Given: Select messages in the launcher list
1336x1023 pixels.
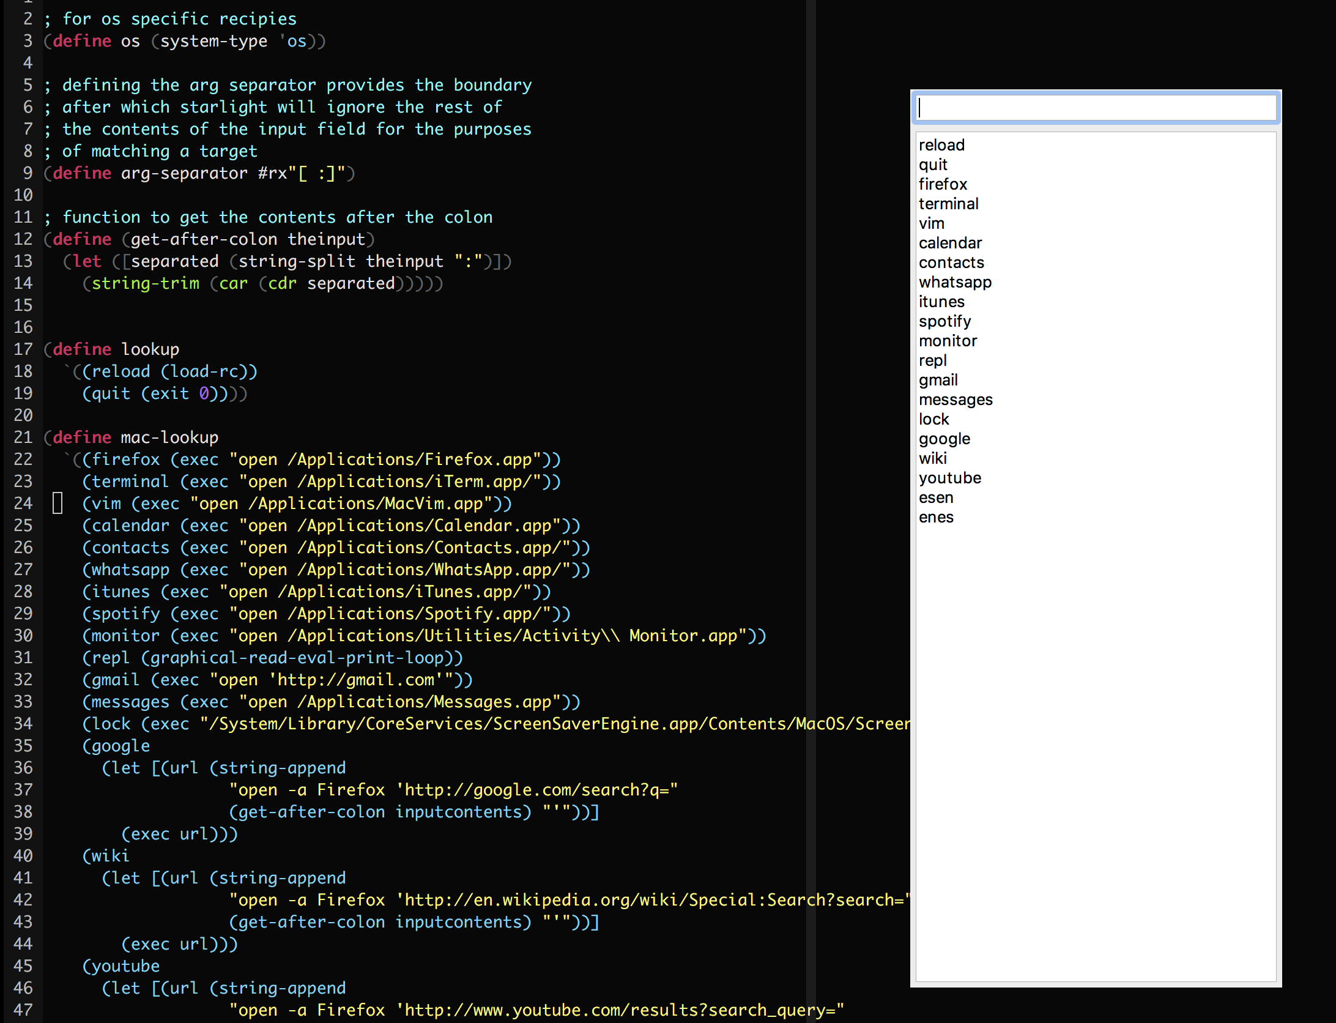Looking at the screenshot, I should [x=956, y=400].
